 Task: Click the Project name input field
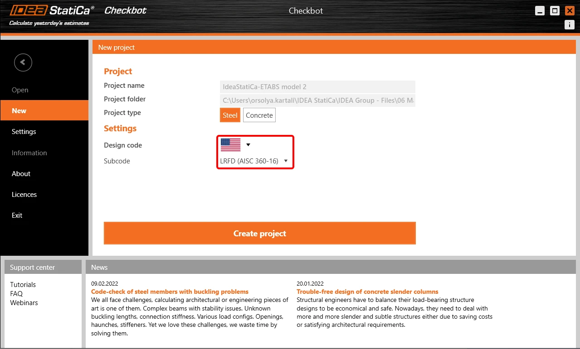pyautogui.click(x=317, y=87)
